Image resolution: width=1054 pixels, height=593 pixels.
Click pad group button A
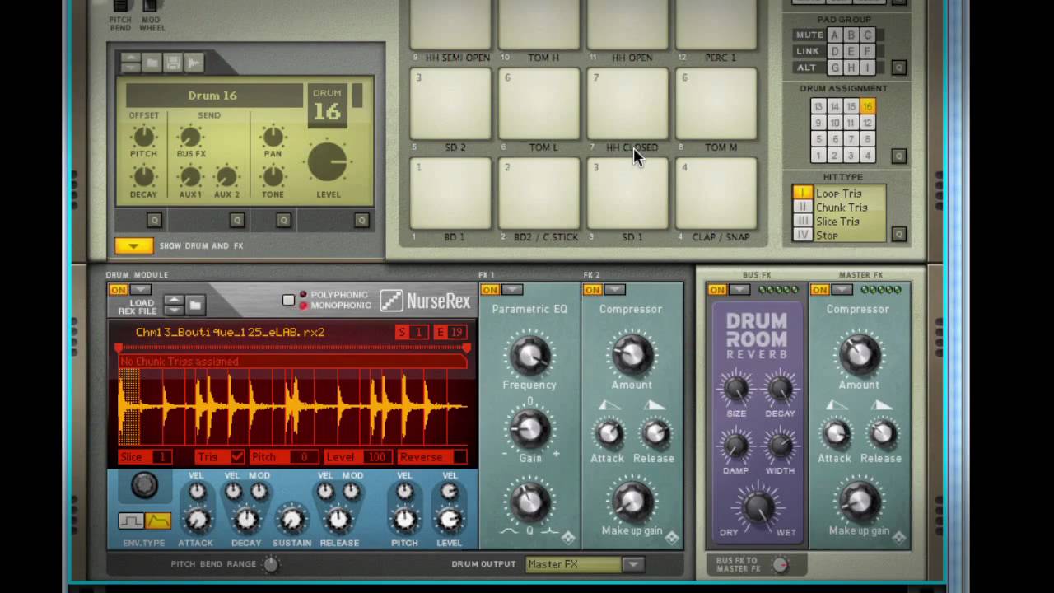834,35
